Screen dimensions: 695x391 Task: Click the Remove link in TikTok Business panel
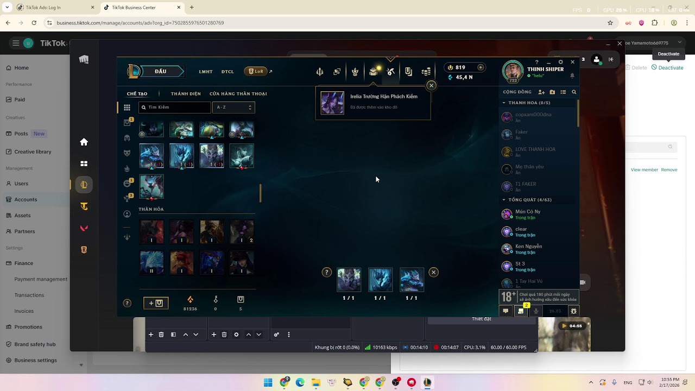(669, 170)
